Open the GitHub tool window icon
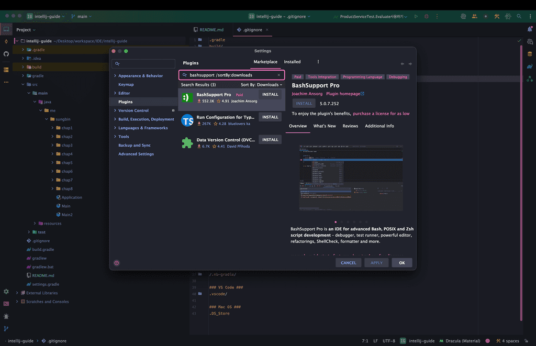 pos(6,54)
